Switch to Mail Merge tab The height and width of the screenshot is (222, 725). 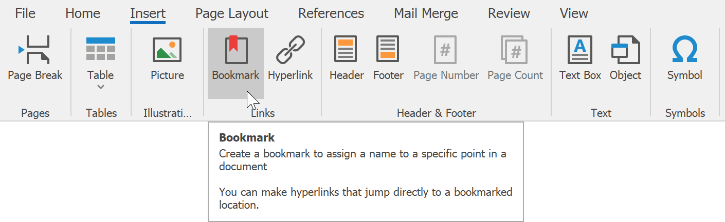[426, 13]
